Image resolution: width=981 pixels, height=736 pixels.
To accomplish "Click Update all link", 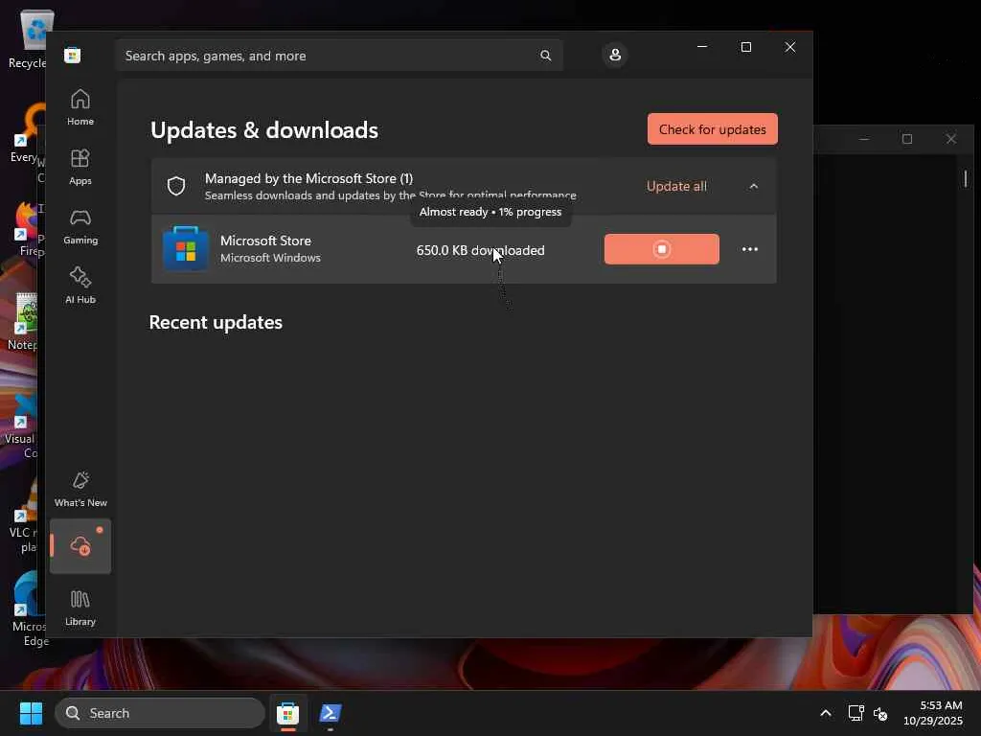I will 676,187.
